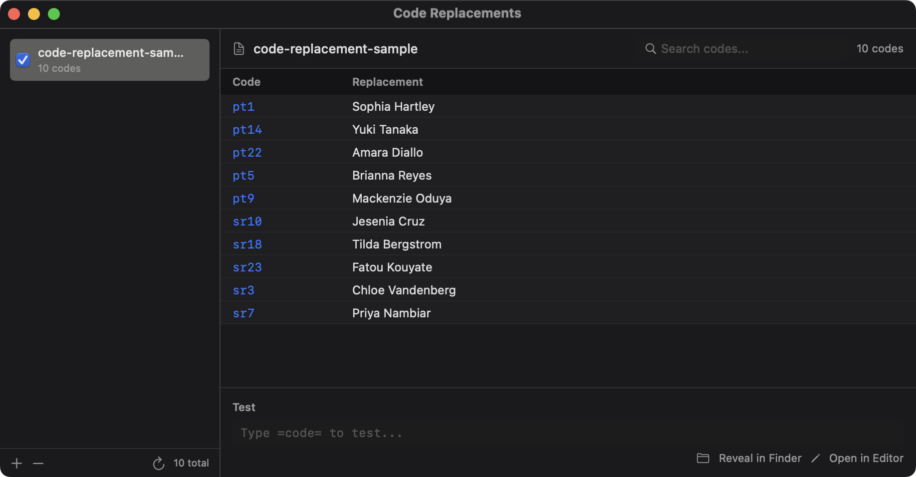Click the 10 codes counter beside search
This screenshot has height=477, width=916.
pos(880,49)
